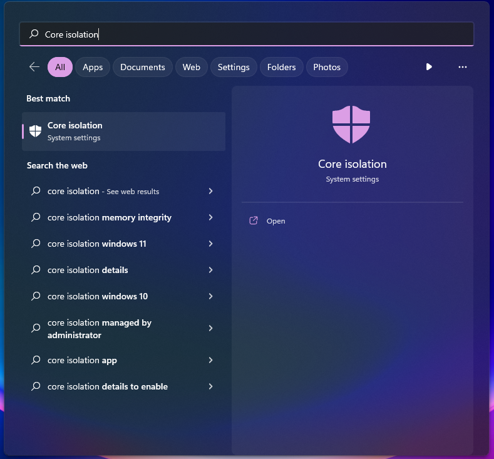Click search icon beside 'core isolation - See web results'
Screen dimensions: 494x459
(36, 191)
